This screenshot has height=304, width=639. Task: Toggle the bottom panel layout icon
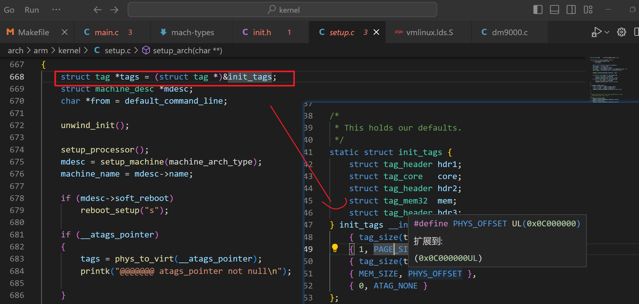(x=554, y=10)
